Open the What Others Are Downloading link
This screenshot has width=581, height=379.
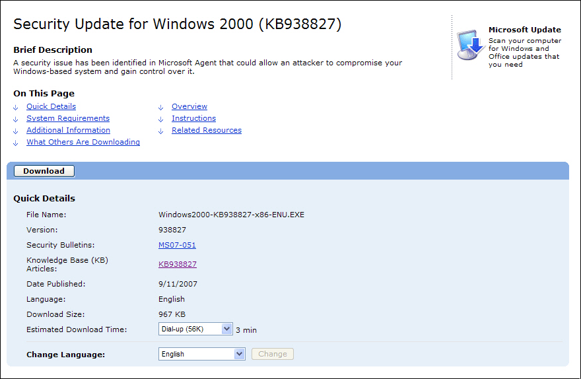pos(83,142)
